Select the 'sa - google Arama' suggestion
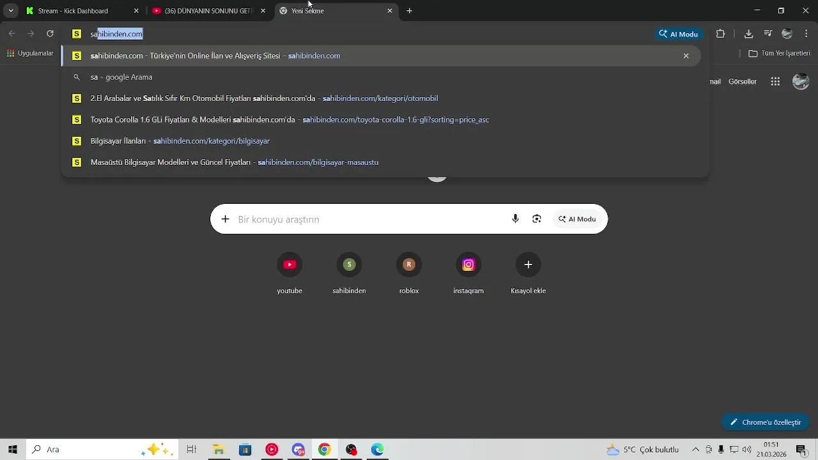The height and width of the screenshot is (460, 818). (x=382, y=77)
